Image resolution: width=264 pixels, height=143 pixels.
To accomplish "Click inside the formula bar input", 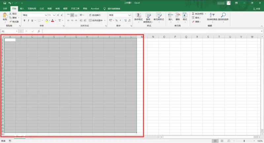I will [x=151, y=31].
